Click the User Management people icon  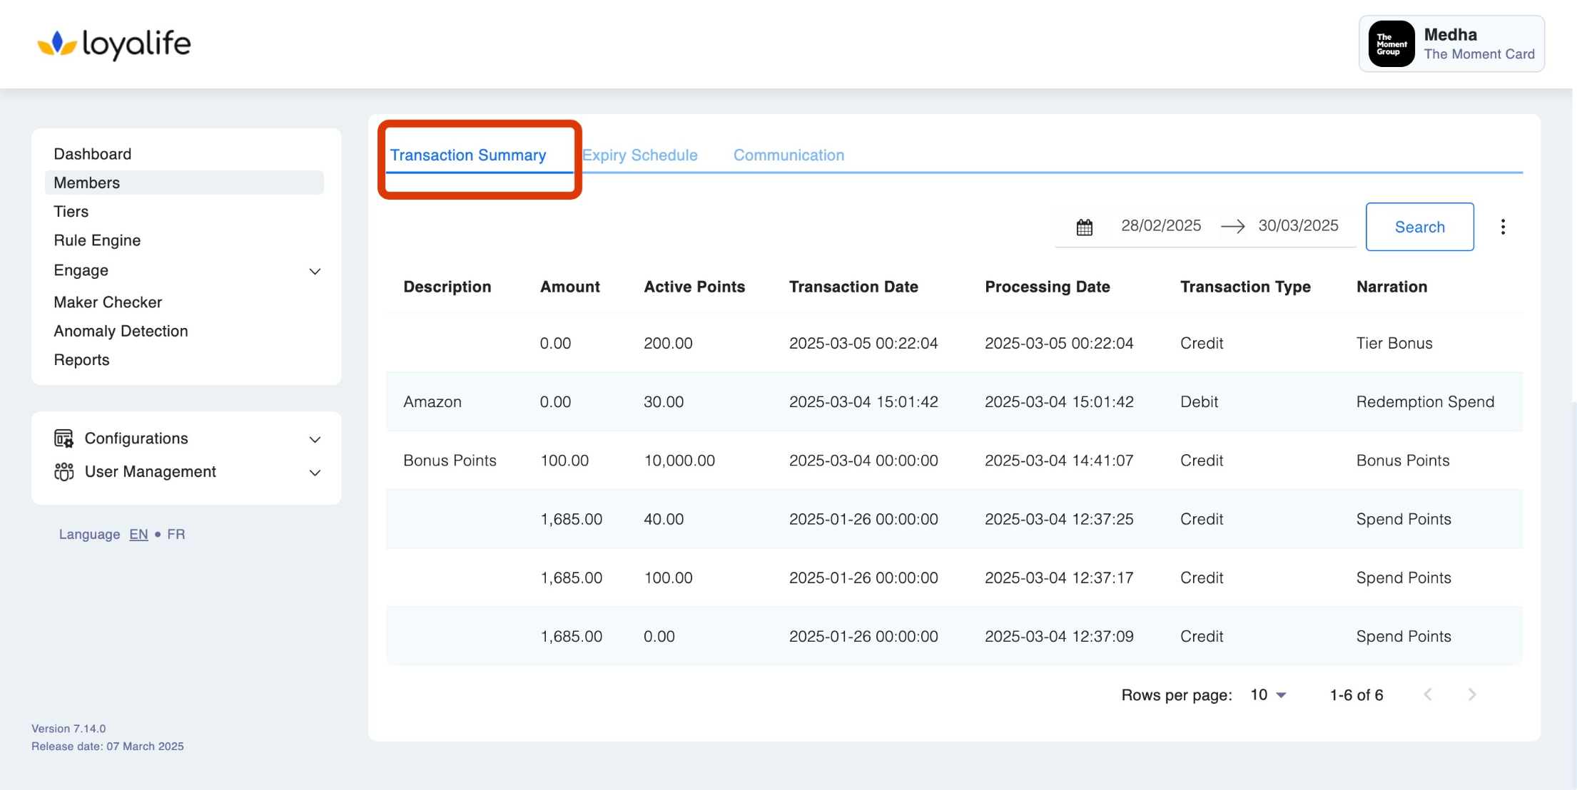pos(64,472)
